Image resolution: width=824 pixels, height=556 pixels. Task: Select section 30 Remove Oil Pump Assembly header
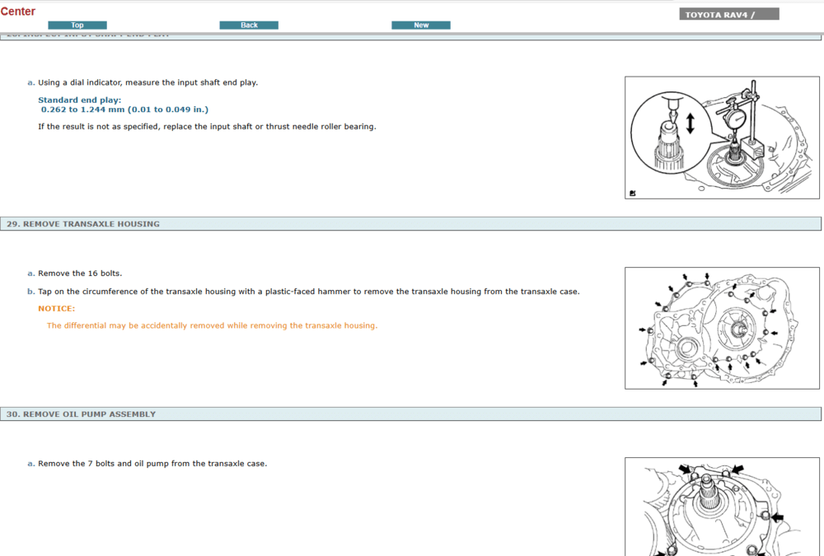point(81,414)
